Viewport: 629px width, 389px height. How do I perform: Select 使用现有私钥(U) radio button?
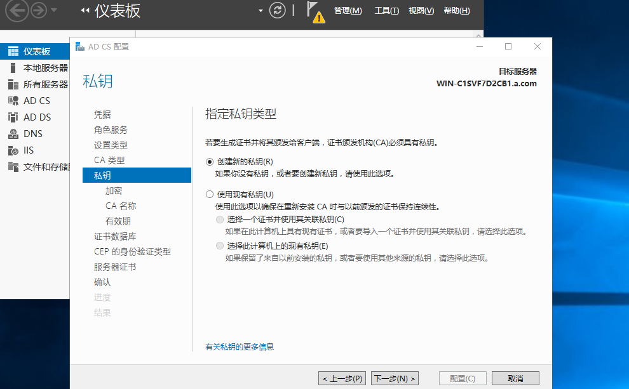click(x=210, y=195)
